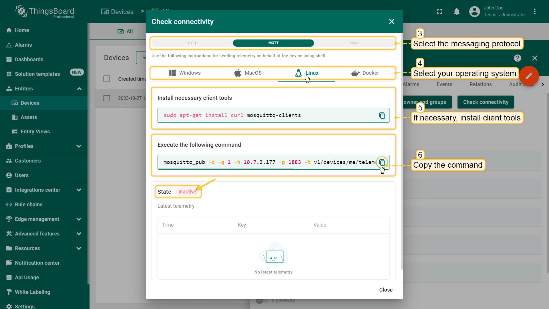Image resolution: width=549 pixels, height=309 pixels.
Task: Collapse the Entities sidebar section
Action: [x=79, y=89]
